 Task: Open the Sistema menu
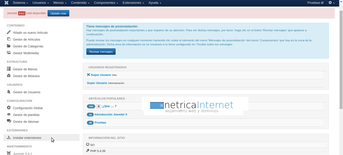click(x=20, y=3)
